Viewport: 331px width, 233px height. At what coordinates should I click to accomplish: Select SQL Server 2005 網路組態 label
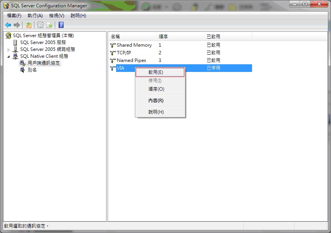(x=48, y=49)
